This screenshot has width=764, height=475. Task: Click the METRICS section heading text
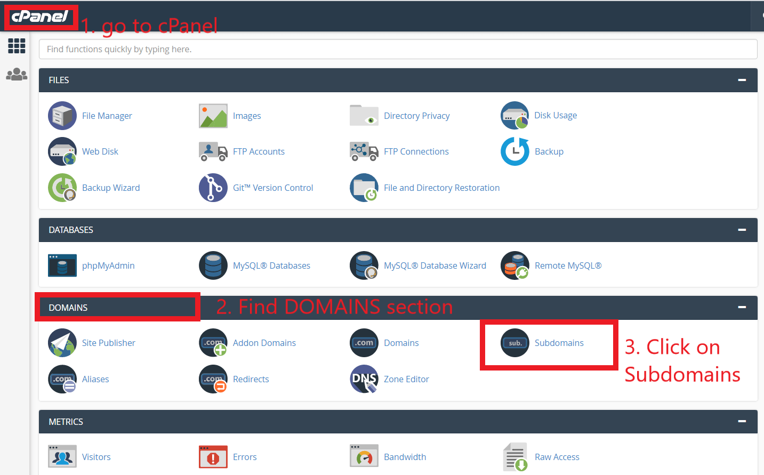pyautogui.click(x=66, y=422)
